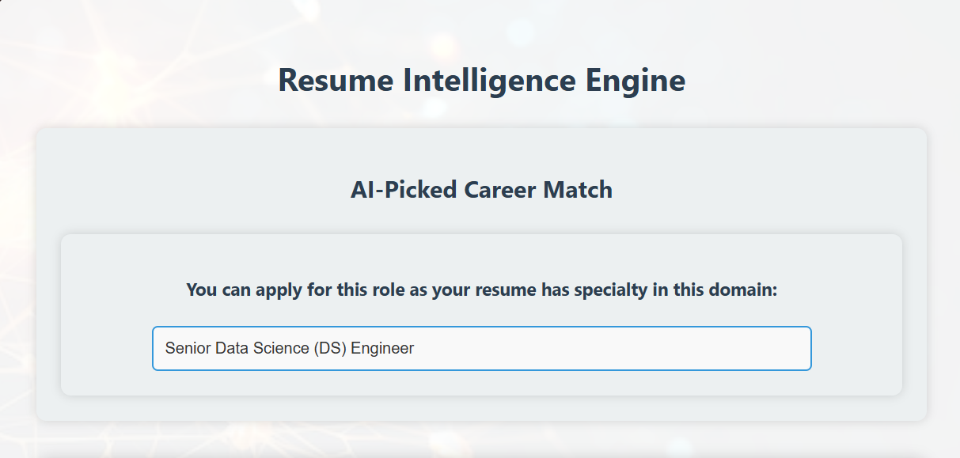Select the AI-Picked Career Match heading
960x458 pixels.
coord(481,190)
